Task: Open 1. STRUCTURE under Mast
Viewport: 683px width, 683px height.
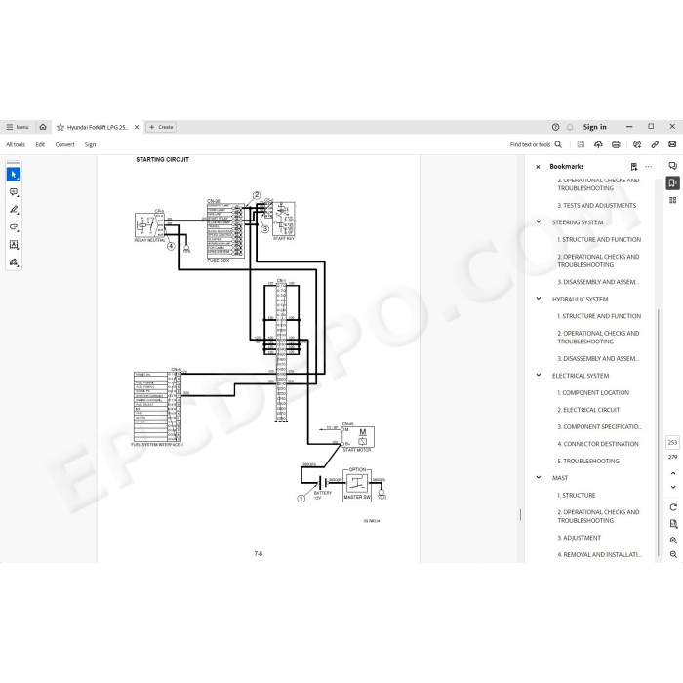Action: [x=577, y=495]
